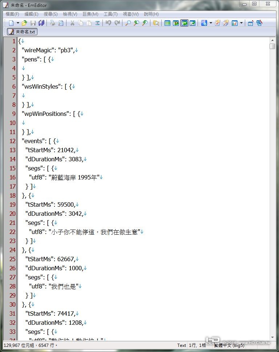Click the "wireMagic": "pb3" line
Screen dimensions: 279x352
coord(48,50)
